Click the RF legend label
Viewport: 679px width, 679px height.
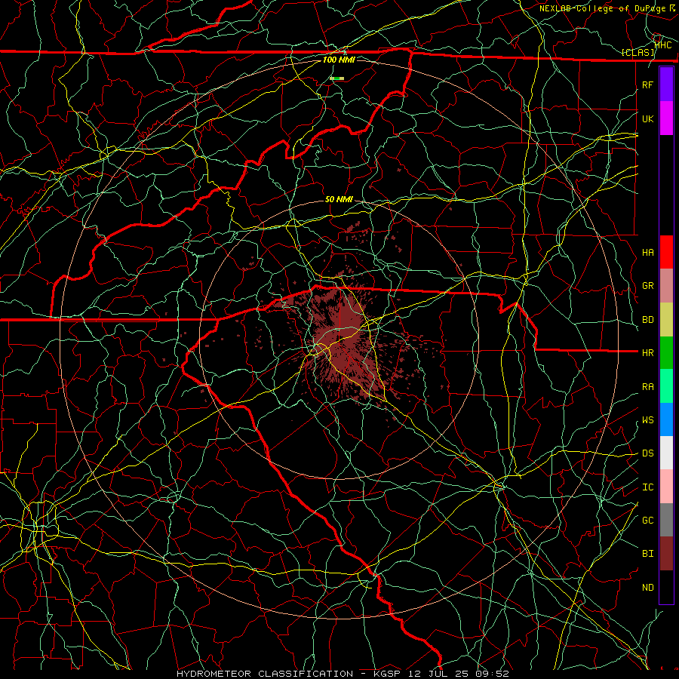(x=648, y=84)
